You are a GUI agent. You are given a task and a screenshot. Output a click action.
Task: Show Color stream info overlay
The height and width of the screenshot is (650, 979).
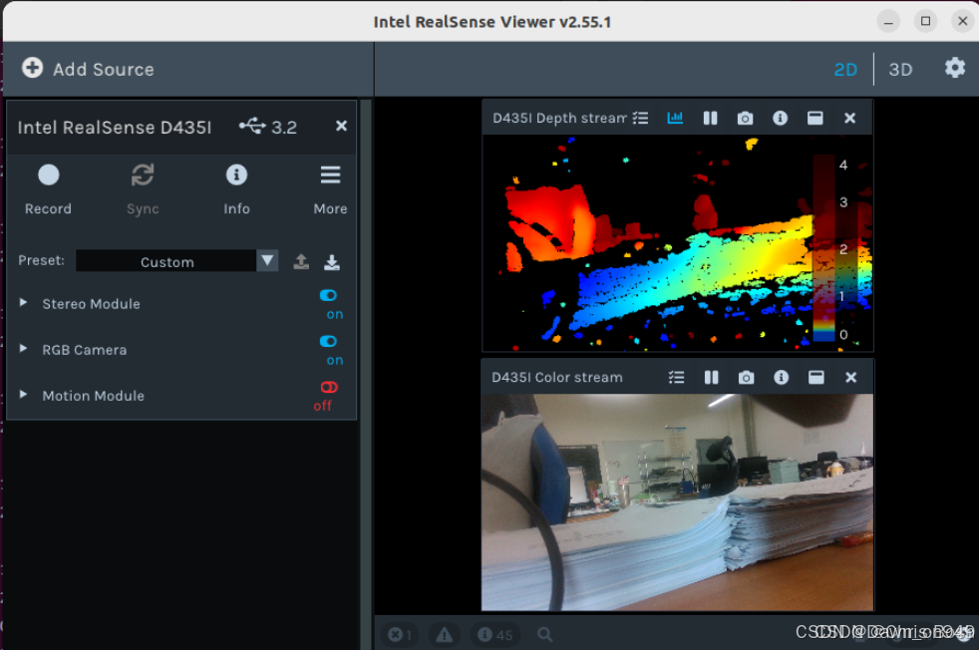pos(781,377)
